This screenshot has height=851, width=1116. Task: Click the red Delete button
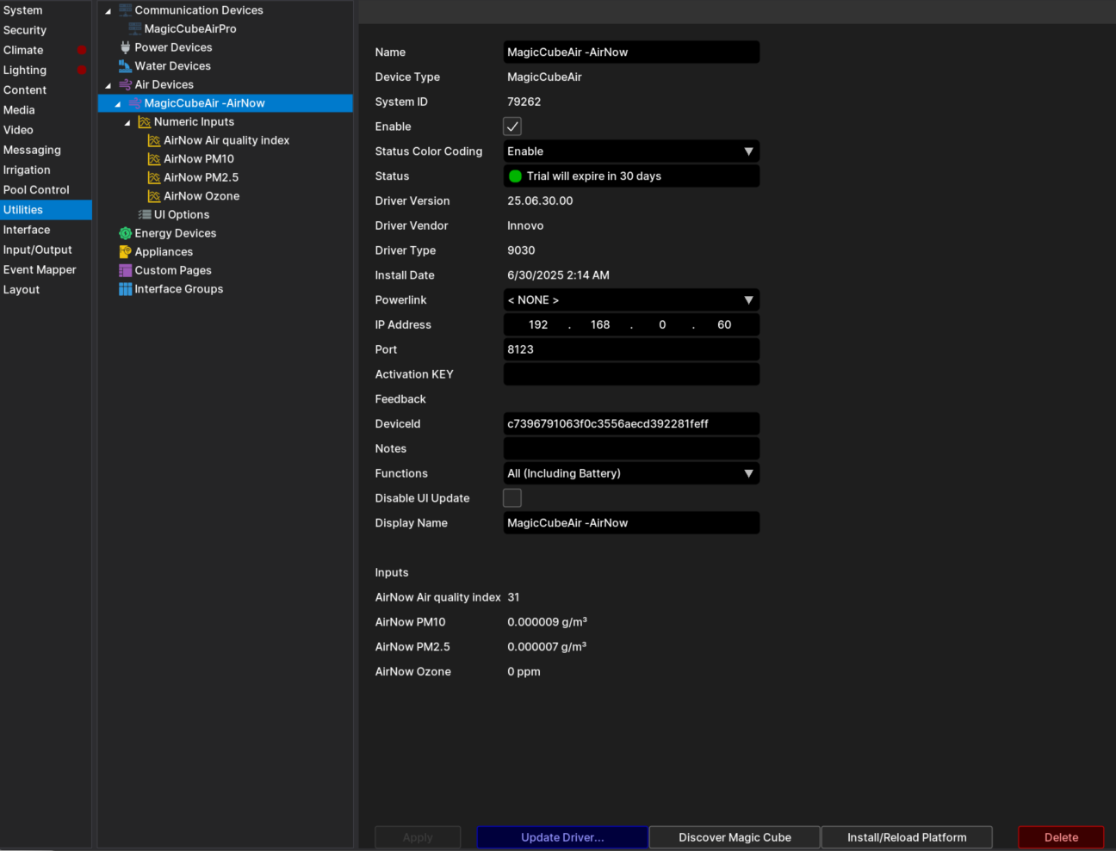pos(1061,837)
